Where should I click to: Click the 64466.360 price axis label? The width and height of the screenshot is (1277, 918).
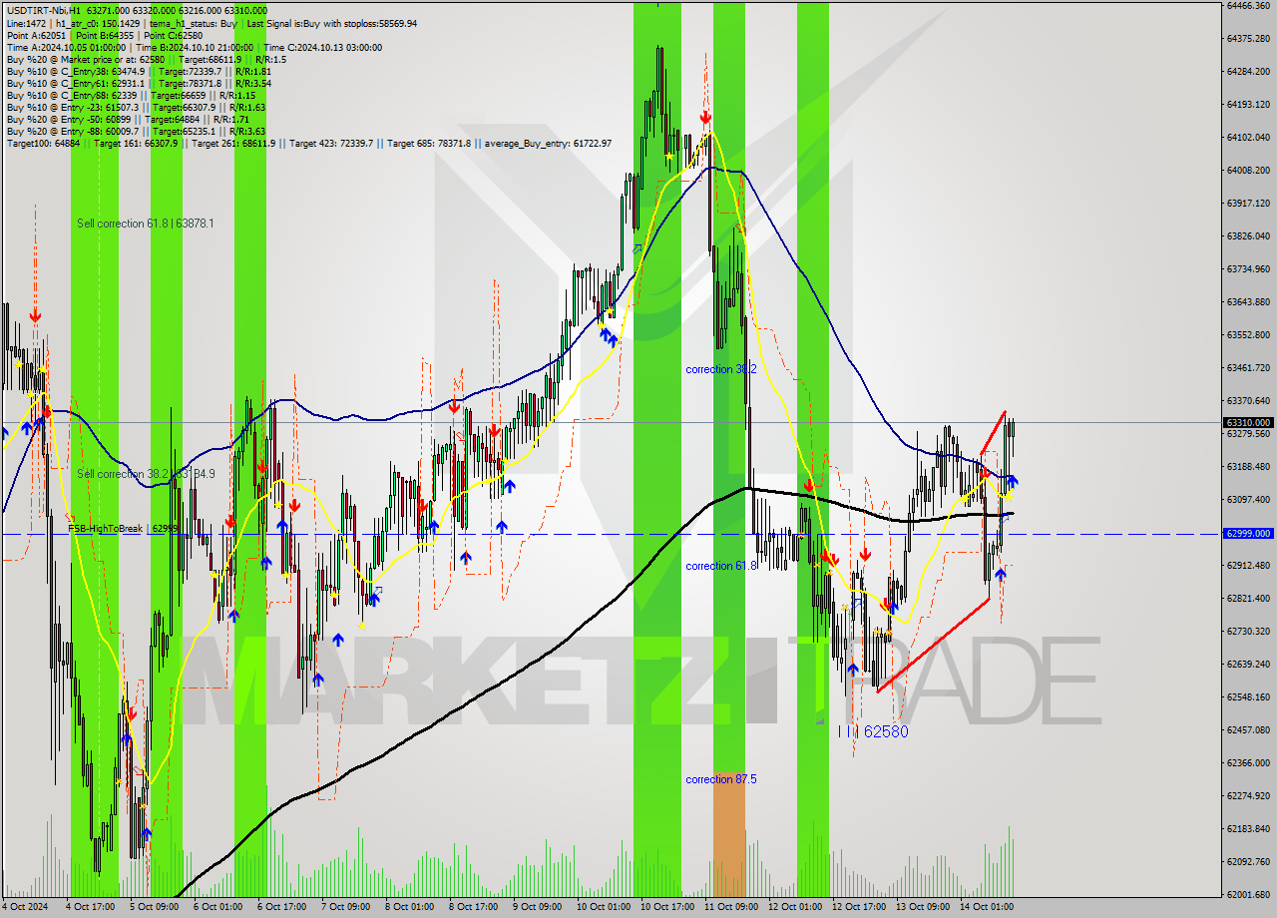pyautogui.click(x=1247, y=5)
